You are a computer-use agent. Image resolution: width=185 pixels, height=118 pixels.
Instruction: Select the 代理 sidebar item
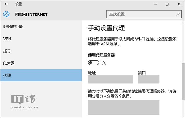[41, 75]
